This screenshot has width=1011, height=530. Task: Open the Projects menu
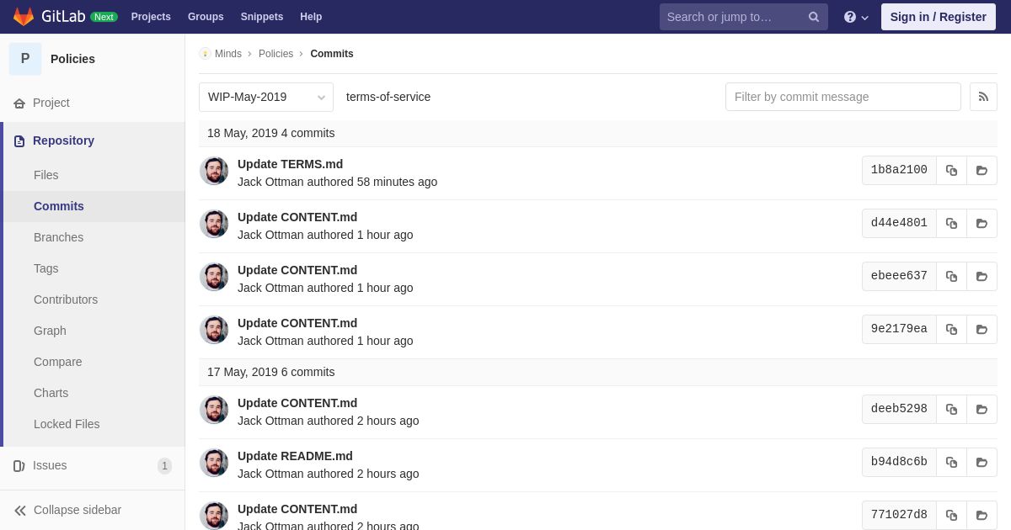click(x=151, y=17)
